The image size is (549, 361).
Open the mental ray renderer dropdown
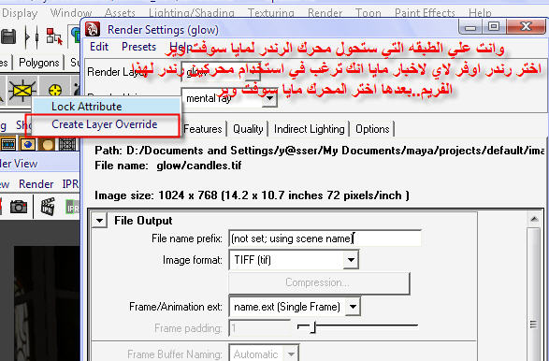point(269,98)
